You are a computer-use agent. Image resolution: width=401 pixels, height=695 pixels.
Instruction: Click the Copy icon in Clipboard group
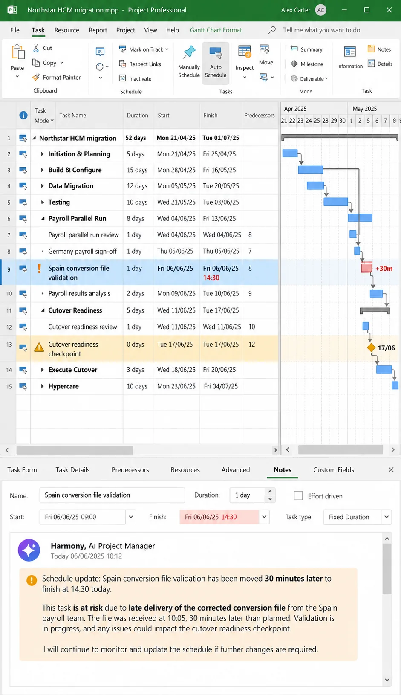coord(36,63)
